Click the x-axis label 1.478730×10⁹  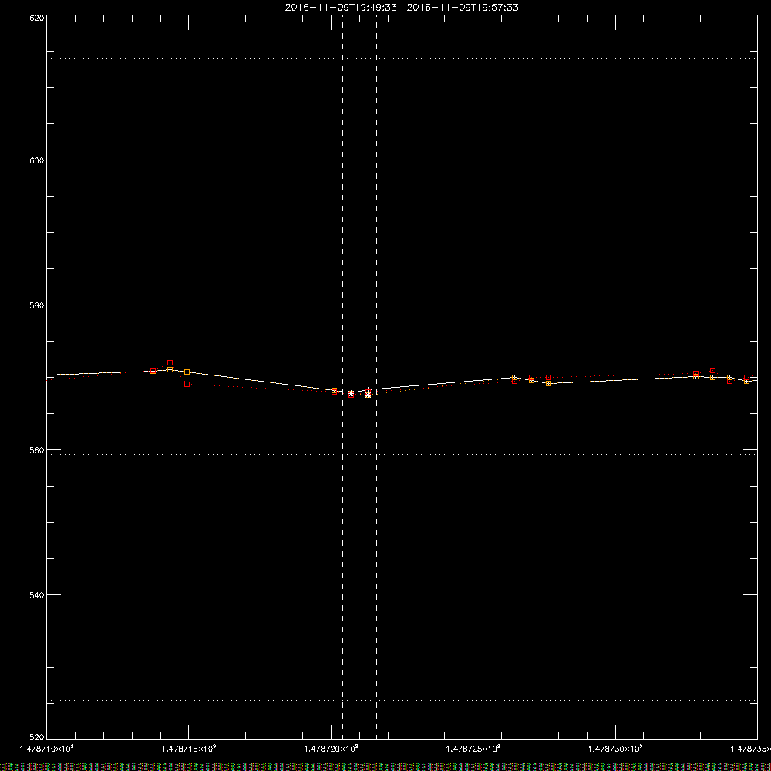tap(615, 749)
